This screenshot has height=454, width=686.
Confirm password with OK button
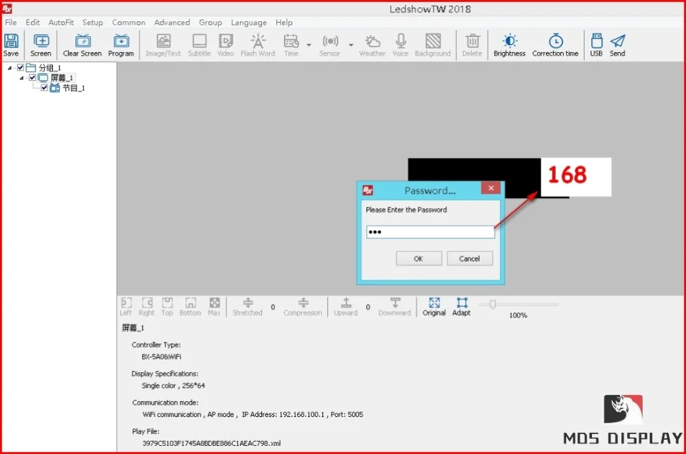(x=418, y=258)
